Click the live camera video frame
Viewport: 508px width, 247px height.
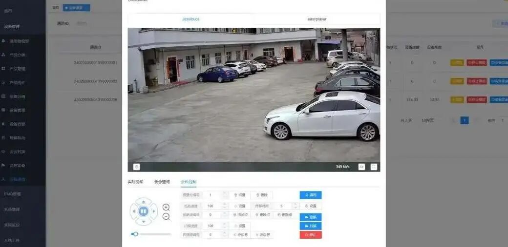(x=254, y=95)
